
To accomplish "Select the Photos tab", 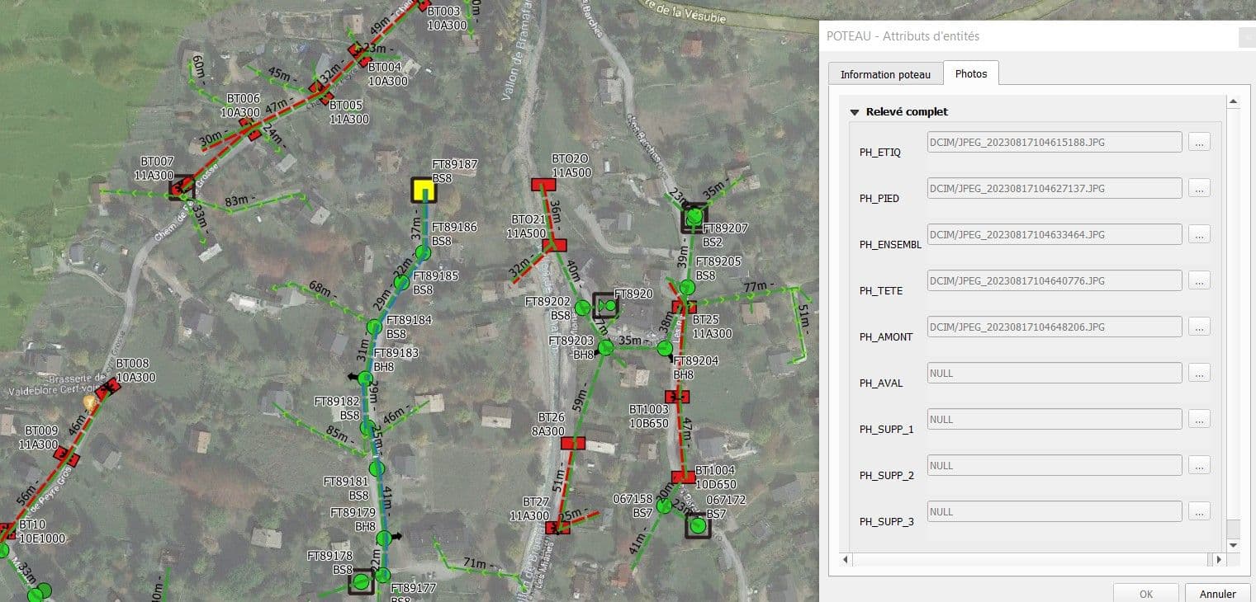I will point(970,73).
